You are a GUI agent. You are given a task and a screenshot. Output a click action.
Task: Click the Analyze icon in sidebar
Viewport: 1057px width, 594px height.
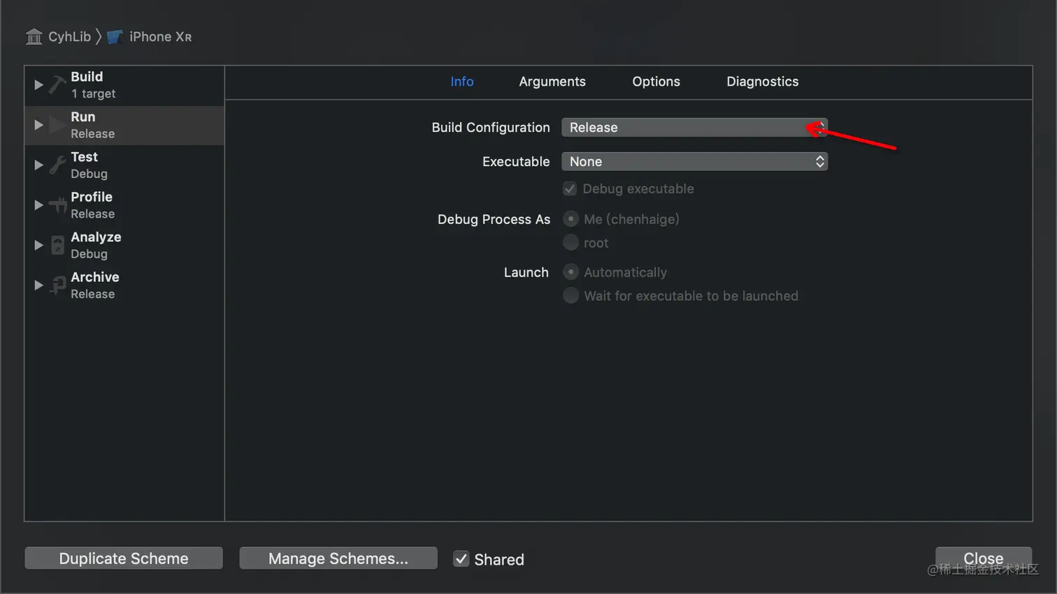(58, 245)
